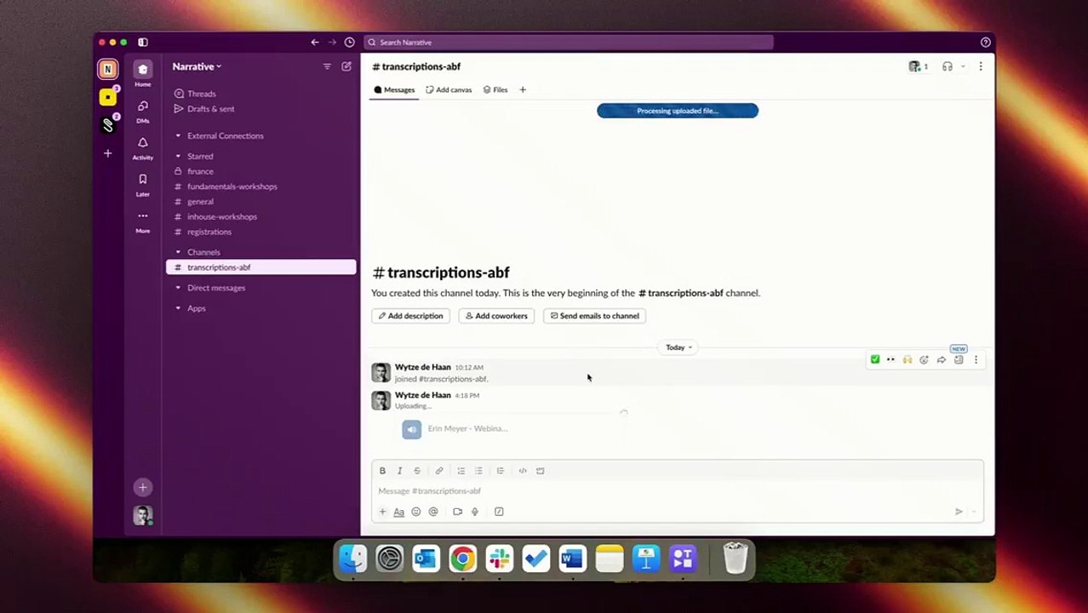Click the Search Narrative field
The width and height of the screenshot is (1088, 613).
(569, 43)
